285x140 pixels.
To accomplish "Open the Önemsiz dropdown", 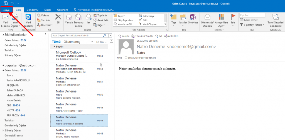I will [x=45, y=25].
